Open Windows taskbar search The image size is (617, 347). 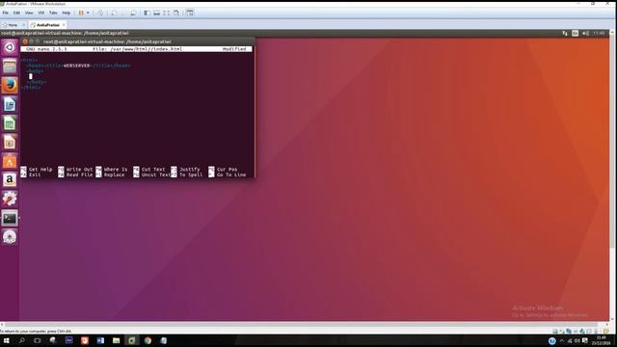pyautogui.click(x=21, y=340)
